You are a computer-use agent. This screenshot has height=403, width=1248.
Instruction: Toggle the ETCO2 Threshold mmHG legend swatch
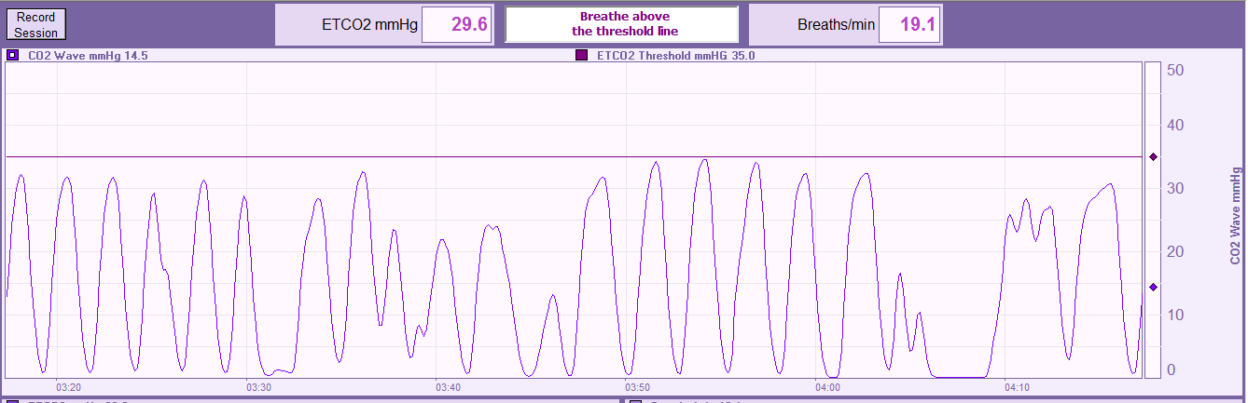coord(582,56)
